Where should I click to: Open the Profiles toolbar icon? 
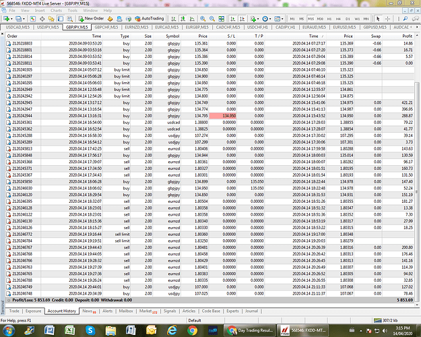tap(18, 19)
